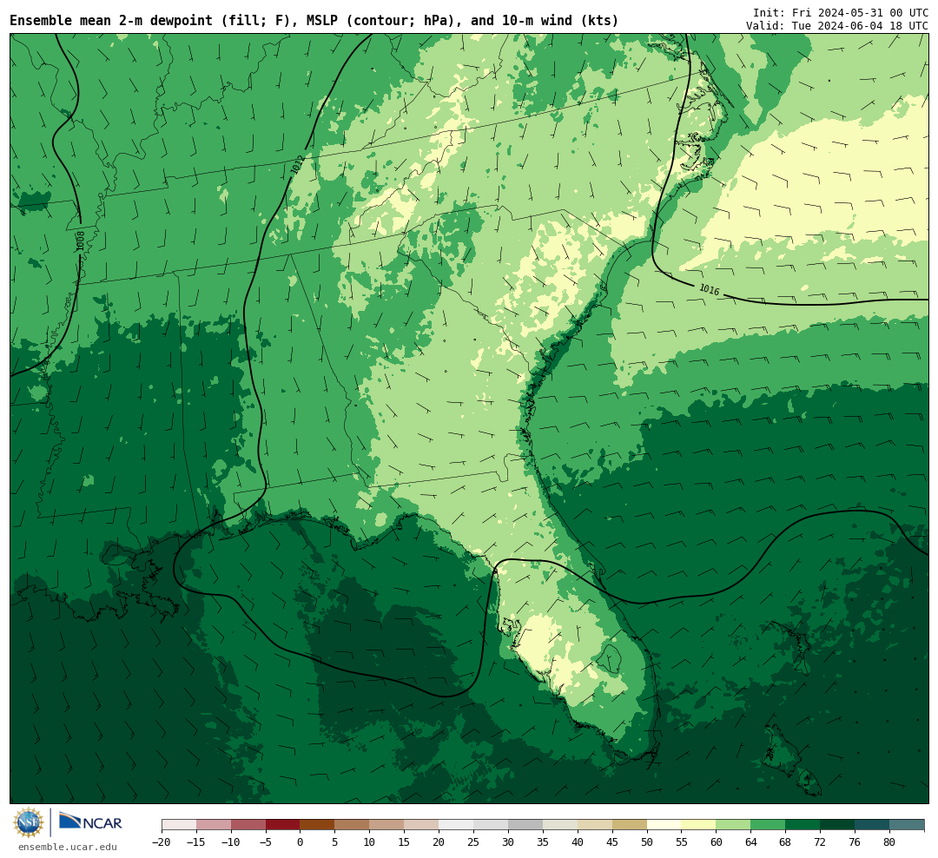Click the 1008 contour label

[80, 241]
